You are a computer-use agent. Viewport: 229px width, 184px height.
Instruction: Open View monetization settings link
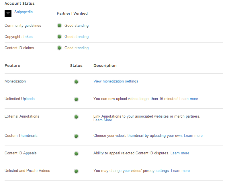(116, 81)
